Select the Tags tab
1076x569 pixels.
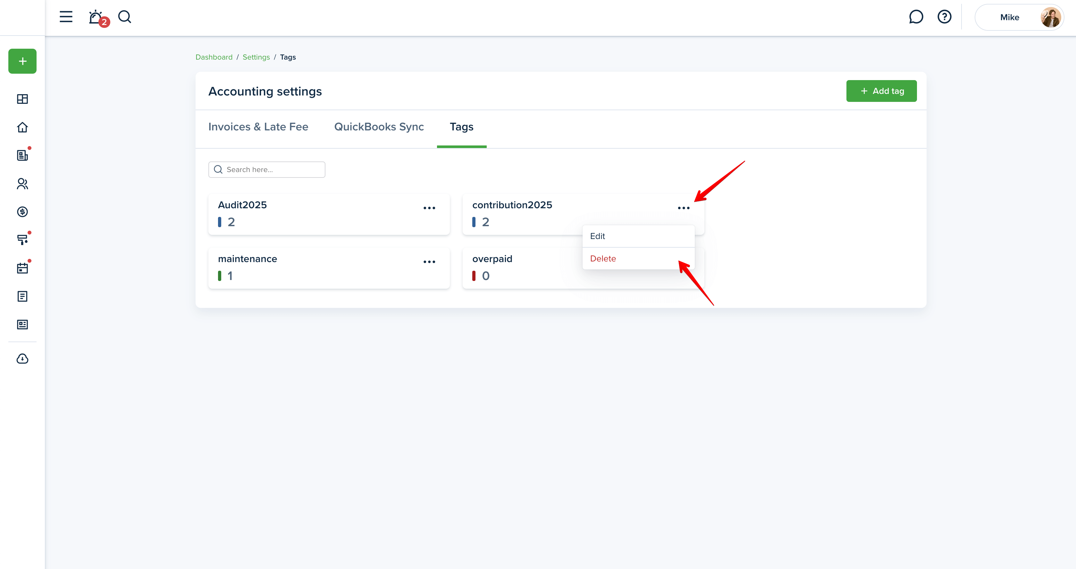tap(462, 127)
